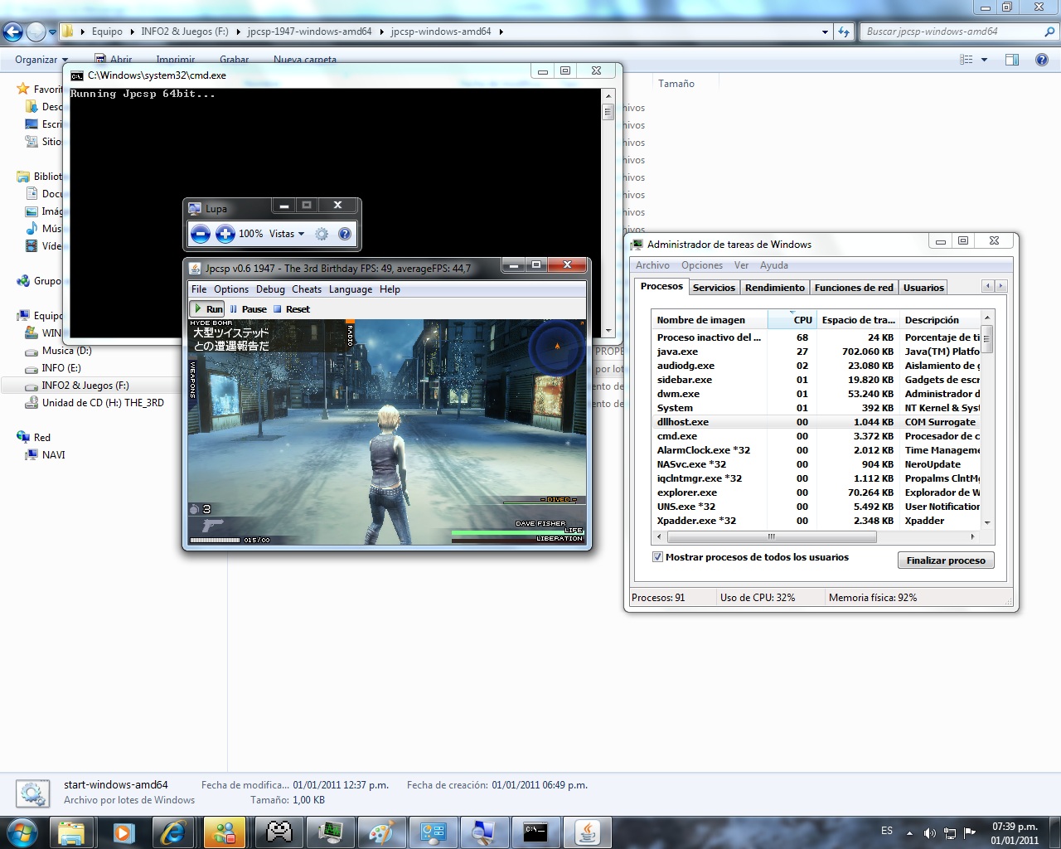
Task: Open the gamepad Xpadder taskbar icon
Action: click(x=279, y=832)
